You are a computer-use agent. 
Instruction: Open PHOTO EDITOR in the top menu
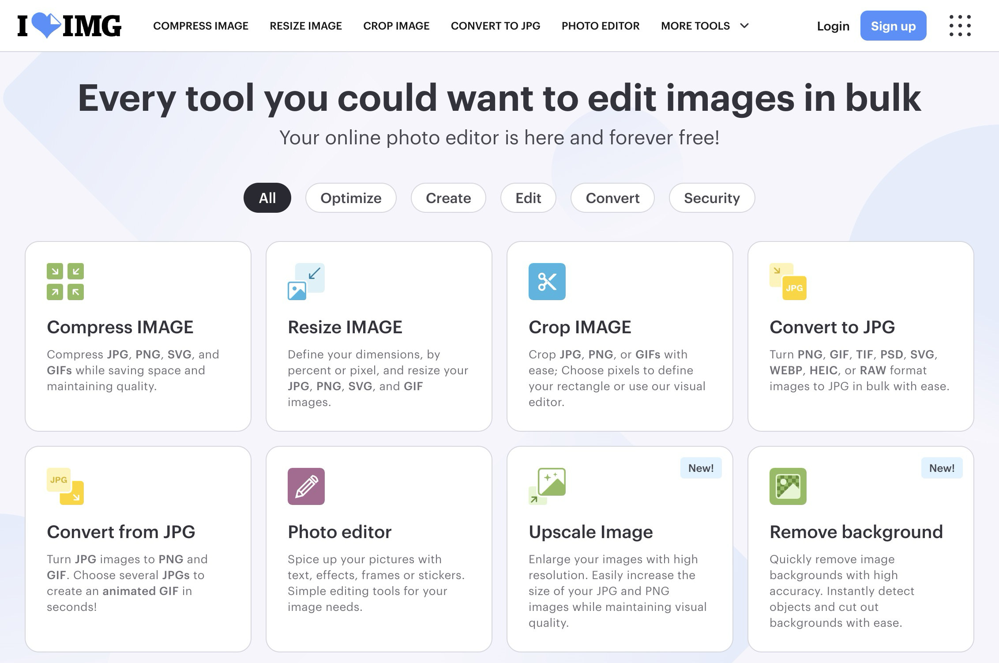coord(601,26)
